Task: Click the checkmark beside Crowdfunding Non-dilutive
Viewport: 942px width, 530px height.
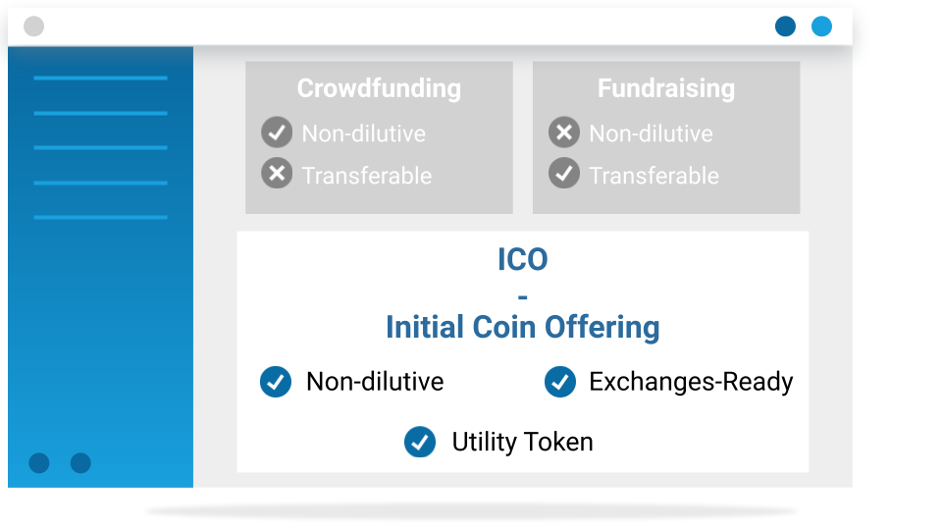Action: pyautogui.click(x=277, y=132)
